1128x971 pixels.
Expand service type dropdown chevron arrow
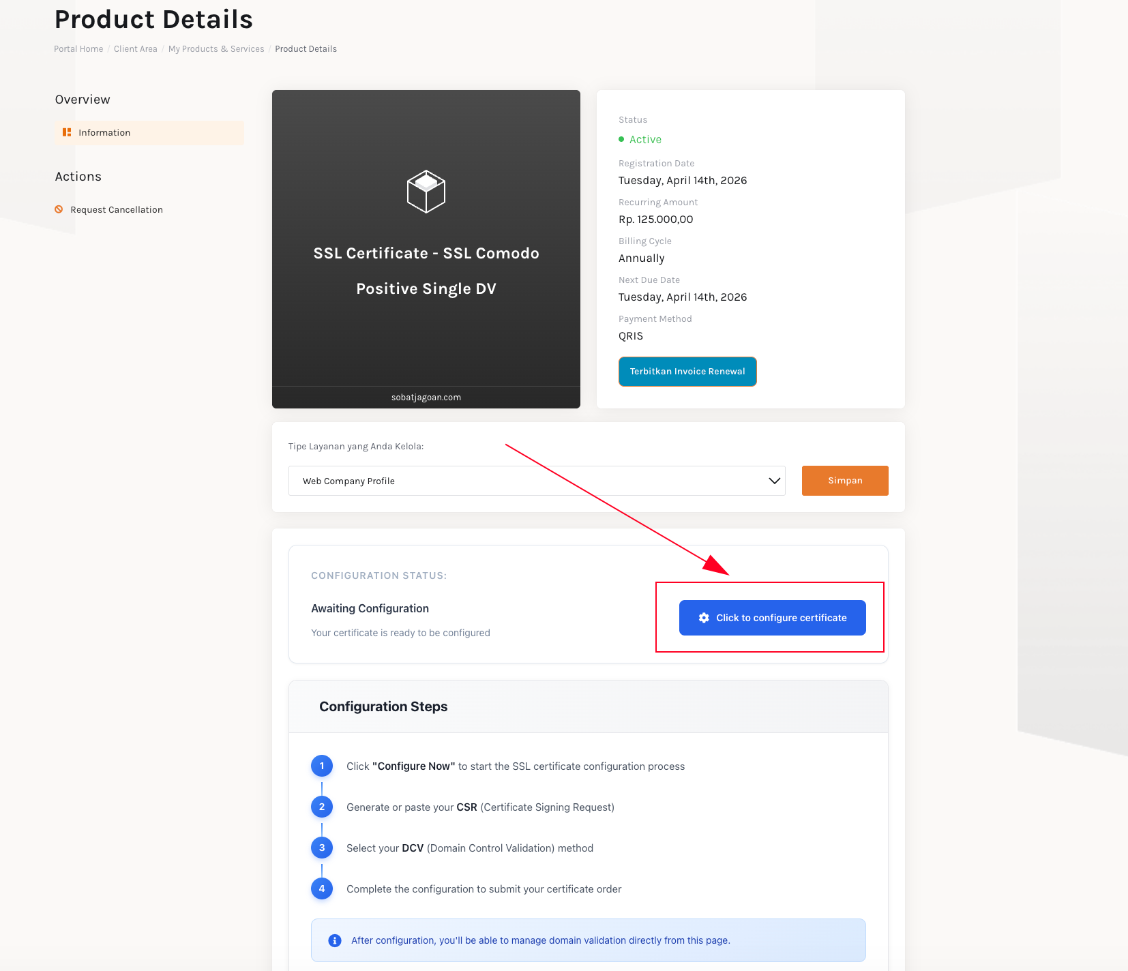point(774,481)
